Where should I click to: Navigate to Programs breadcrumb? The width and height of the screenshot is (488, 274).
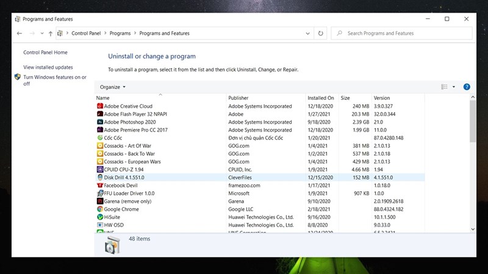[x=120, y=33]
